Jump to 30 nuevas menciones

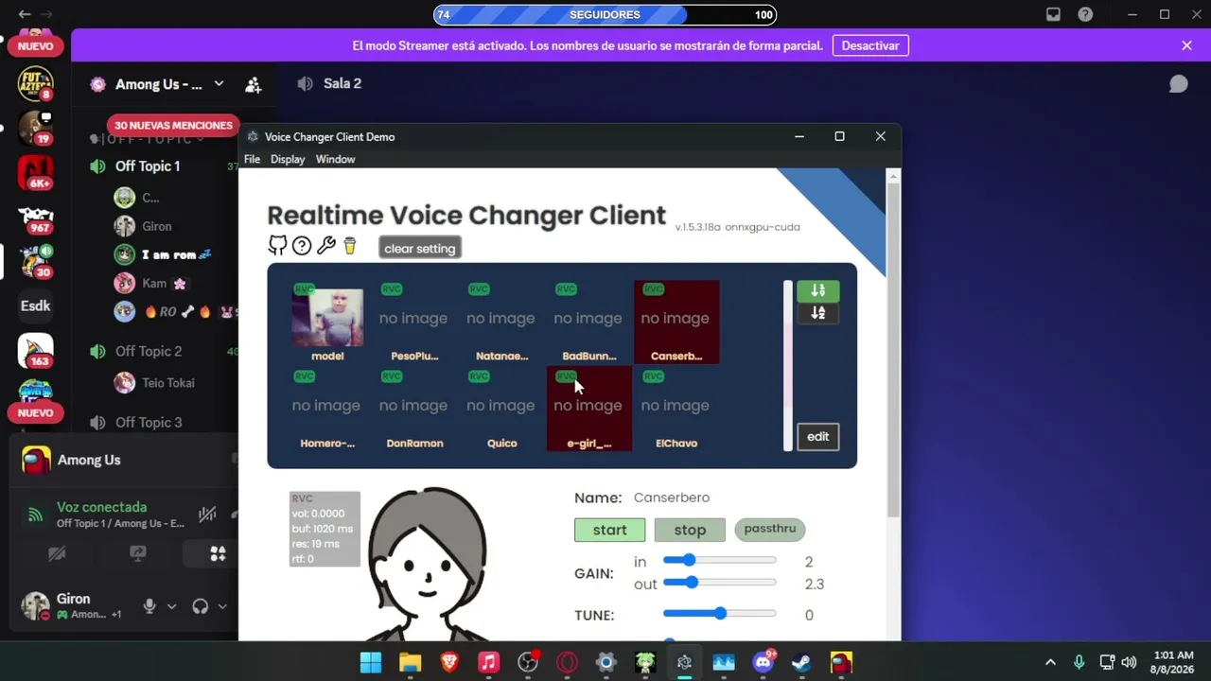(x=173, y=125)
